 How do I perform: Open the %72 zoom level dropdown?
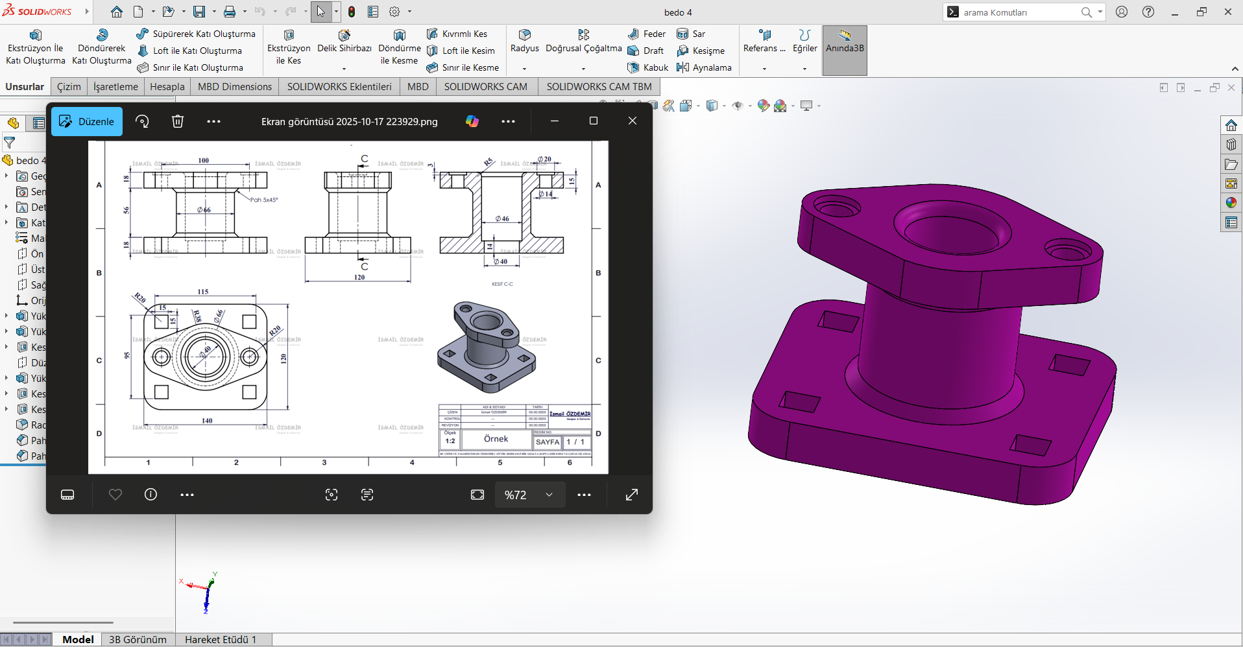[549, 495]
